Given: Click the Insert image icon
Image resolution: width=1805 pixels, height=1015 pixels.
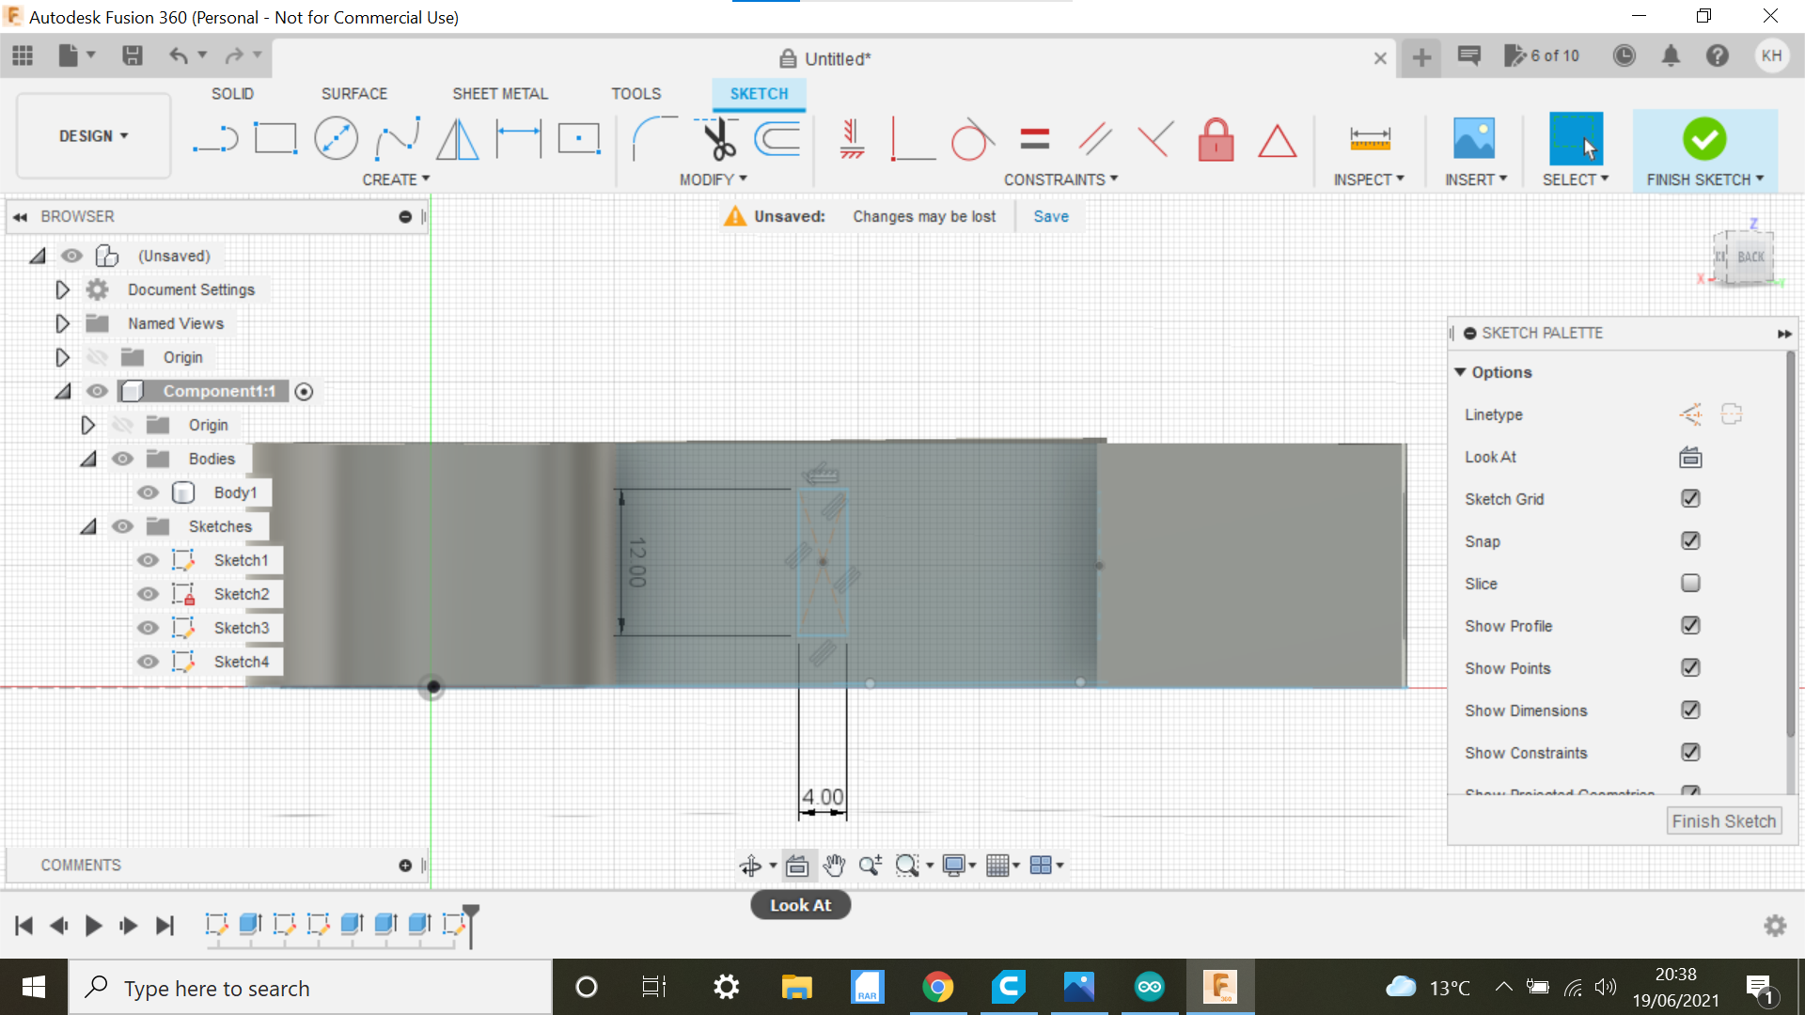Looking at the screenshot, I should (x=1474, y=139).
